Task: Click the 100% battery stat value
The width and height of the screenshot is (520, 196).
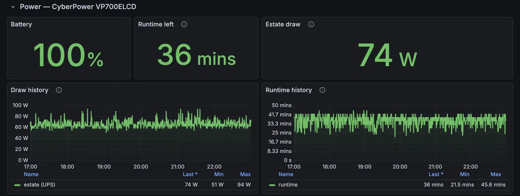Action: (69, 55)
